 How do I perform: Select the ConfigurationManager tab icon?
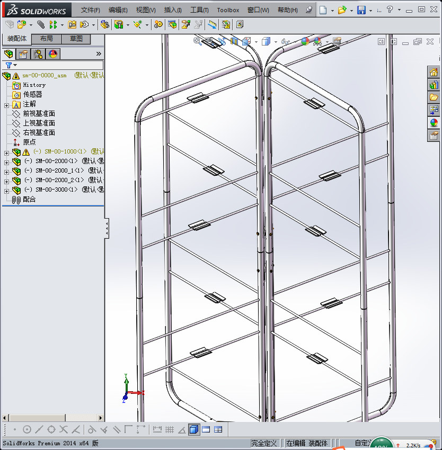[38, 53]
